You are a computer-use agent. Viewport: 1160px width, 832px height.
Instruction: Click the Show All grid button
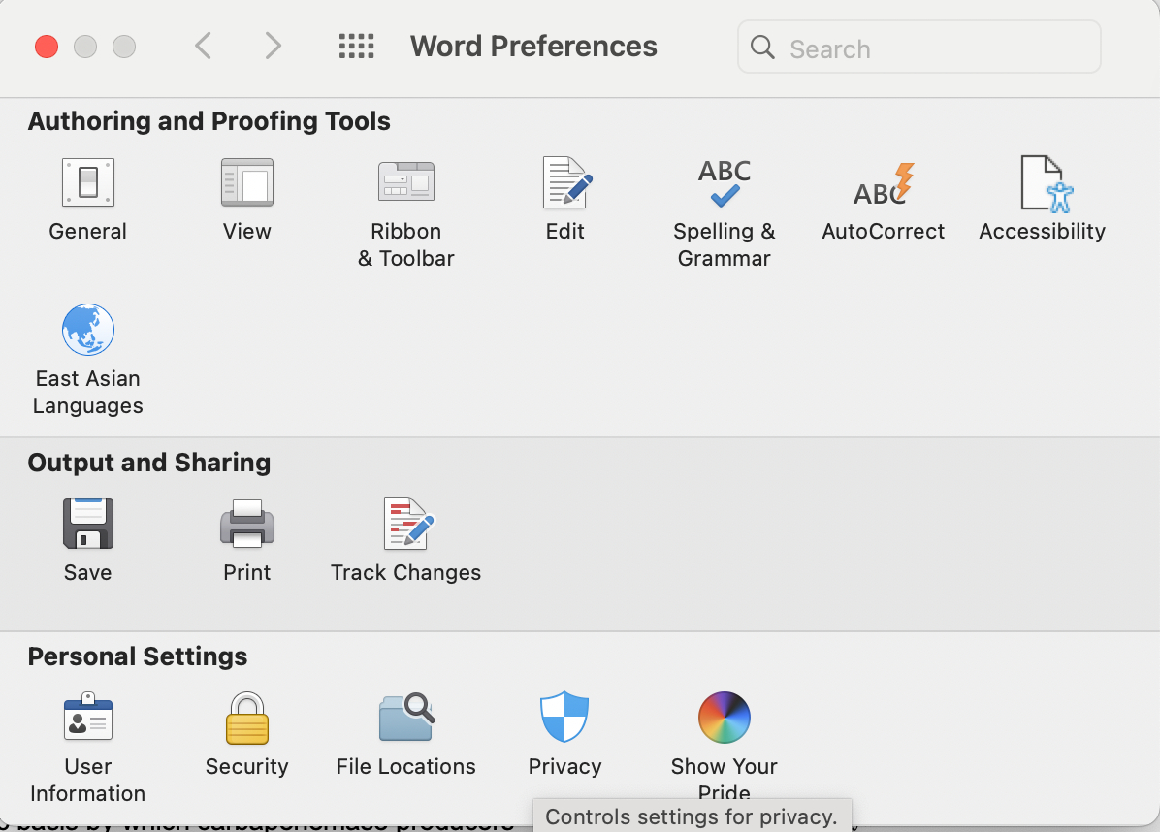[x=356, y=46]
